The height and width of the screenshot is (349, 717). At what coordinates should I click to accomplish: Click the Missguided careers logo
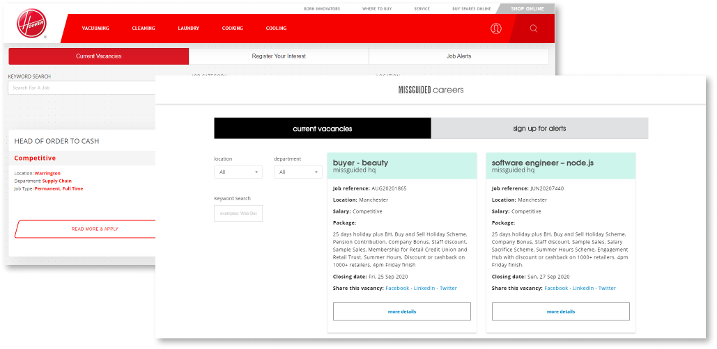[431, 90]
